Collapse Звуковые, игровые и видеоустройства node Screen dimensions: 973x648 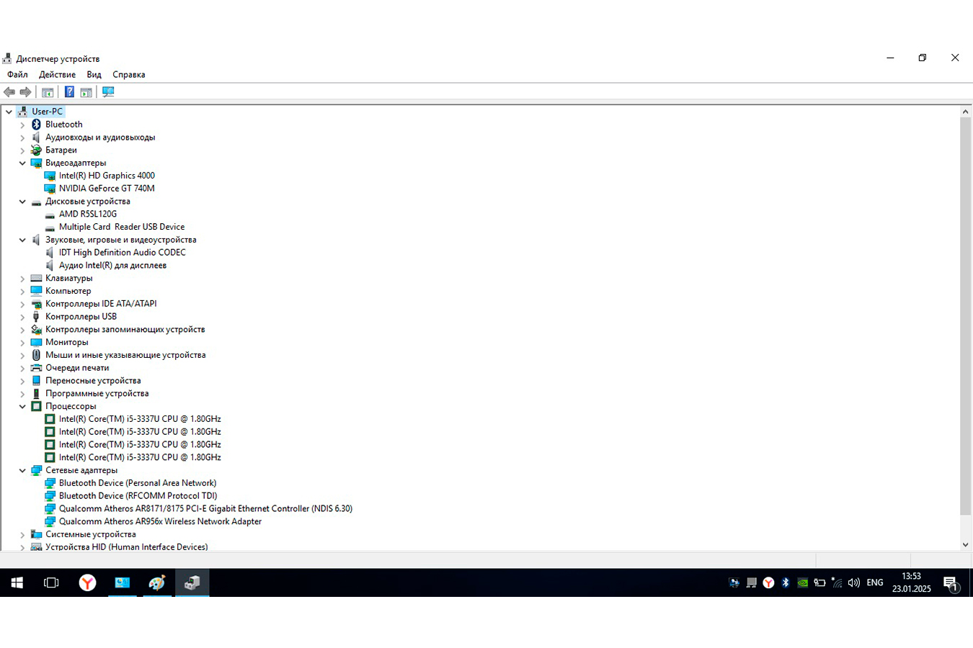coord(22,240)
